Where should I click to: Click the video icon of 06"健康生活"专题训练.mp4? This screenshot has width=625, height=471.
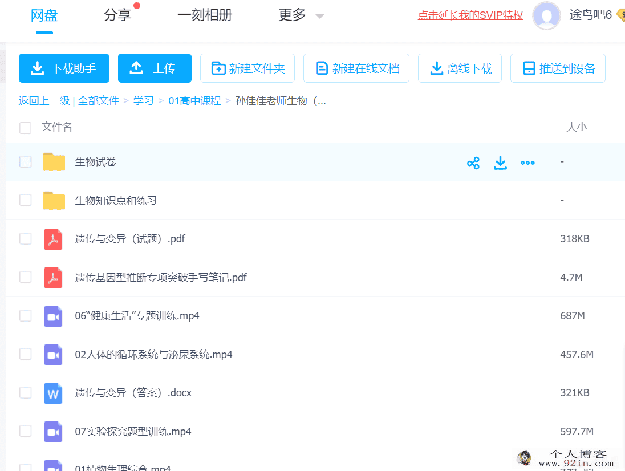[53, 316]
